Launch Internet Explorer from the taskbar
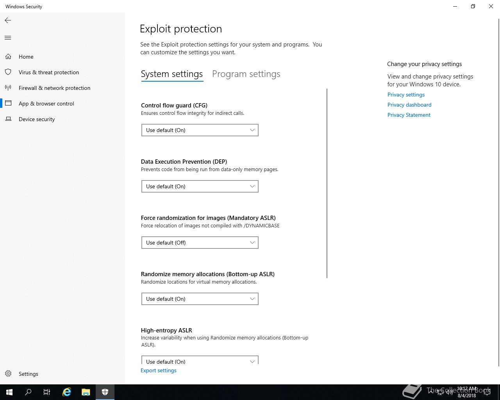The image size is (500, 400). click(x=67, y=392)
